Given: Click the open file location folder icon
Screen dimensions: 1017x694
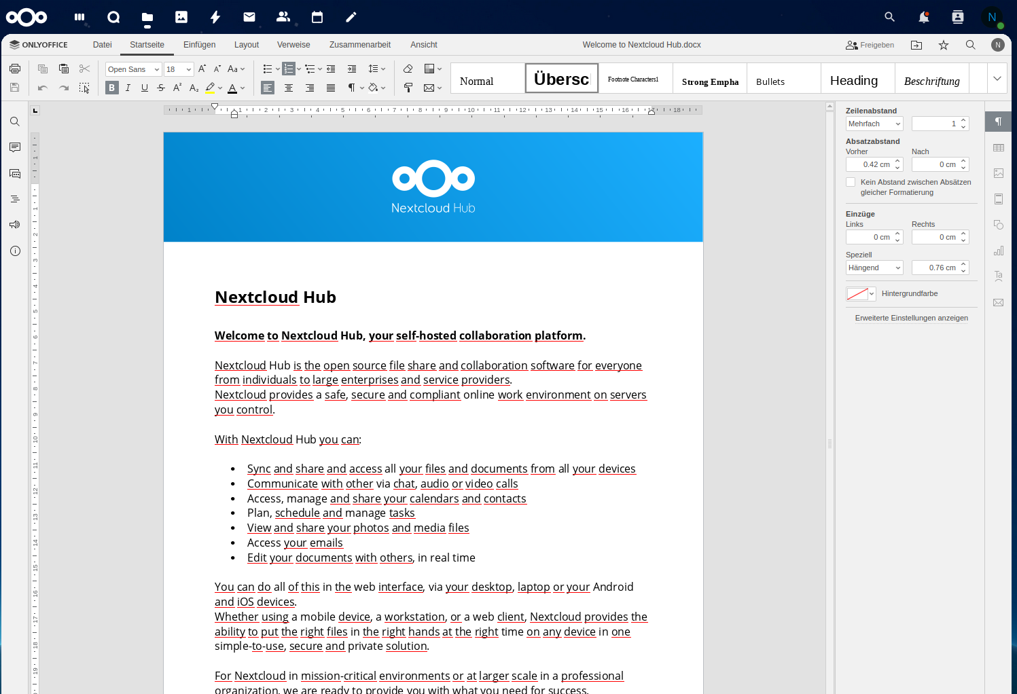Looking at the screenshot, I should [x=916, y=45].
